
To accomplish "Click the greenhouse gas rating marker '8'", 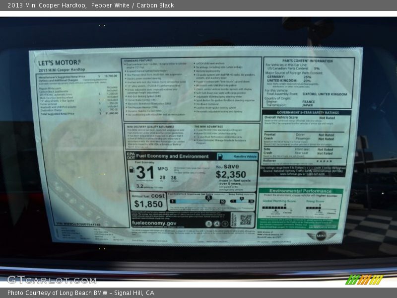I will point(208,198).
